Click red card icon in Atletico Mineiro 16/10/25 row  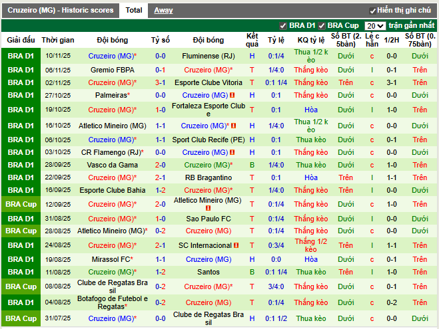pyautogui.click(x=234, y=126)
